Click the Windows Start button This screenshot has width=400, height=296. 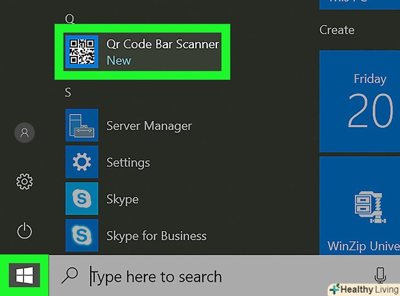click(24, 275)
